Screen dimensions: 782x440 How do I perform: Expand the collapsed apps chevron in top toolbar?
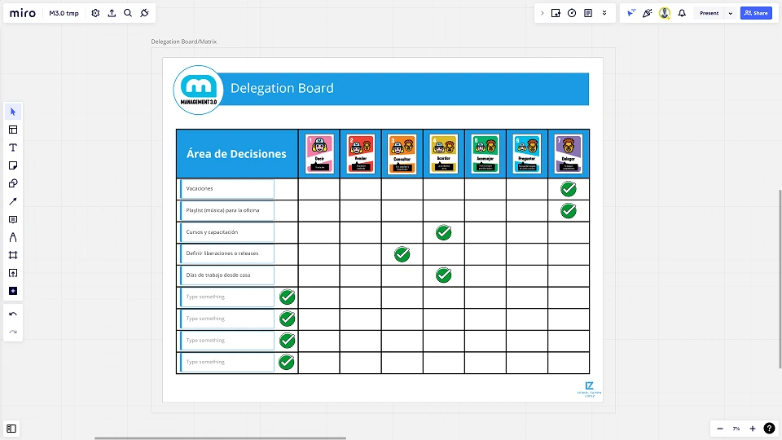click(543, 13)
